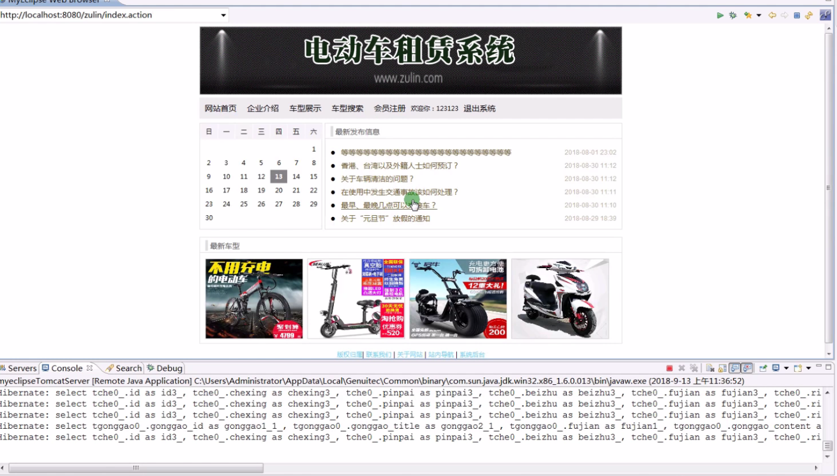This screenshot has height=476, width=837.
Task: Click the chain link icon in browser corner
Action: point(825,15)
